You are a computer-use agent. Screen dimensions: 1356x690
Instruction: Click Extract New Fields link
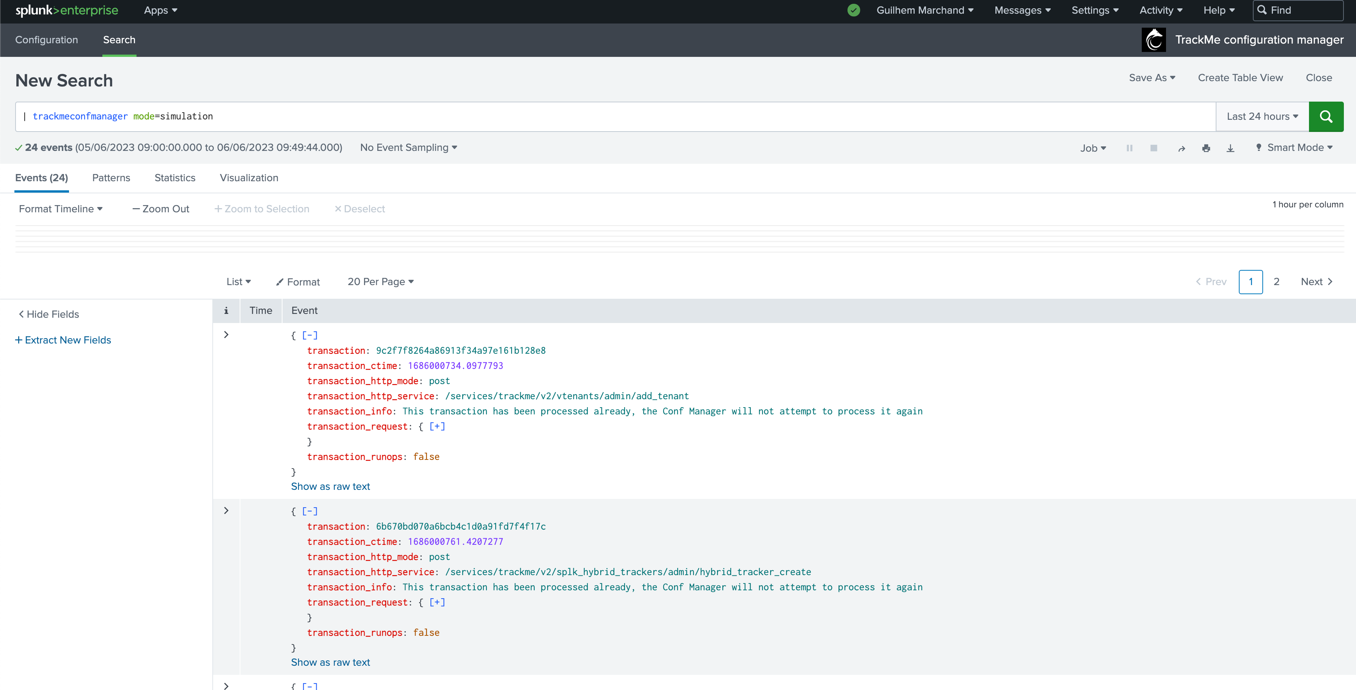pyautogui.click(x=63, y=340)
